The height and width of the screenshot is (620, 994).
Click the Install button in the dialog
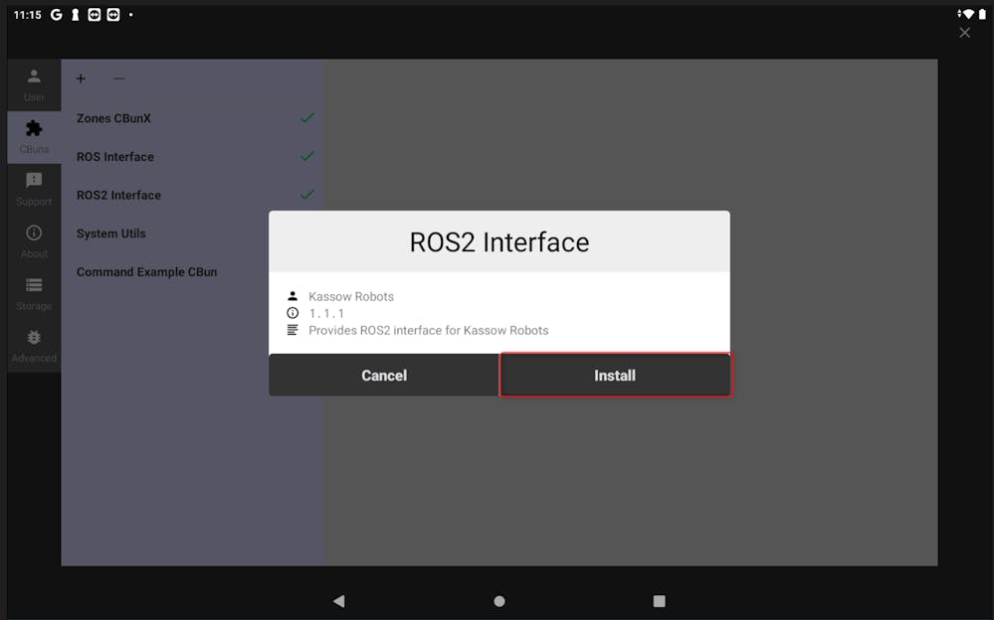[x=615, y=375]
